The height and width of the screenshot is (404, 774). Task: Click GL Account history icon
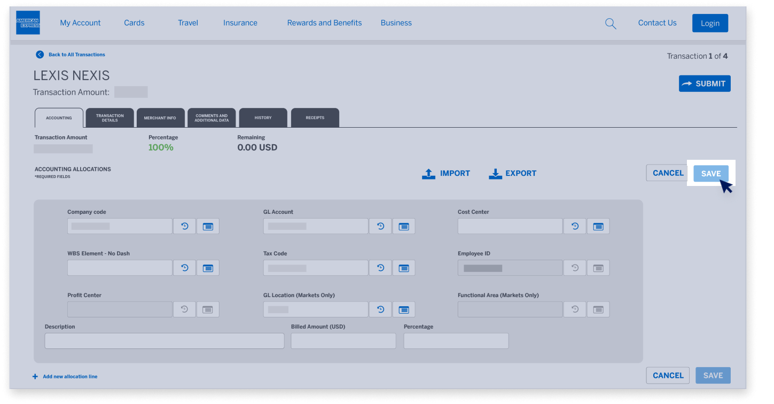pyautogui.click(x=380, y=226)
